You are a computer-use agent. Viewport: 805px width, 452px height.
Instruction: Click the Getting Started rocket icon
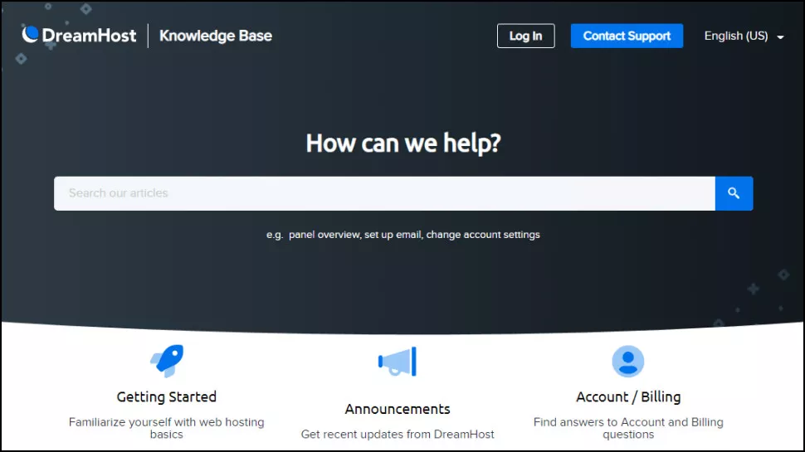pyautogui.click(x=167, y=362)
